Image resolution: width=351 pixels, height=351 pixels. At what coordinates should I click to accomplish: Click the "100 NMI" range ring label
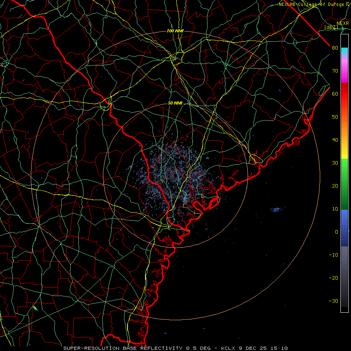[175, 31]
